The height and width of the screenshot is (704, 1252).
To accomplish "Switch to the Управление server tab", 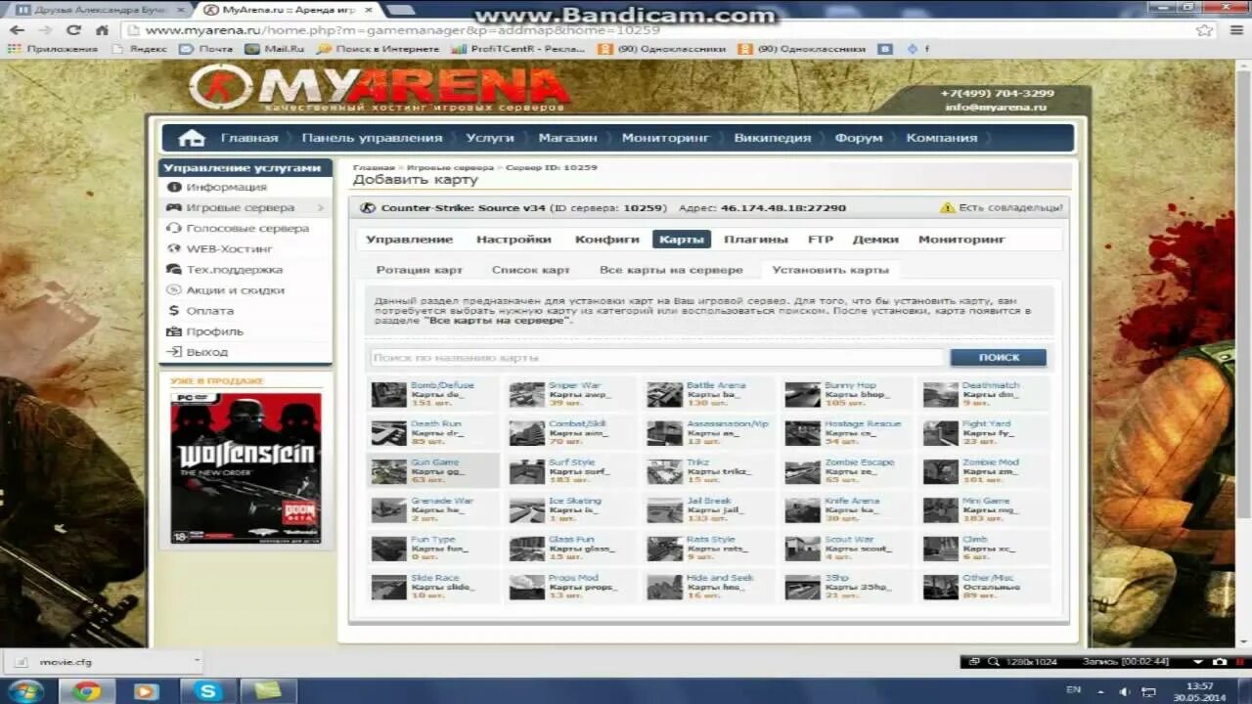I will 409,239.
